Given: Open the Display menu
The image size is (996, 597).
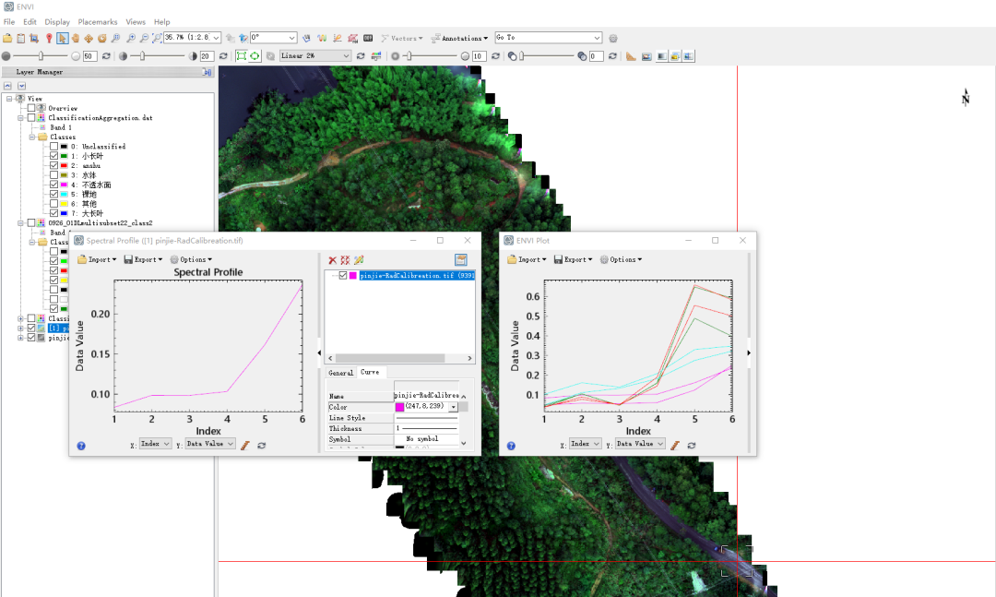Looking at the screenshot, I should click(57, 21).
